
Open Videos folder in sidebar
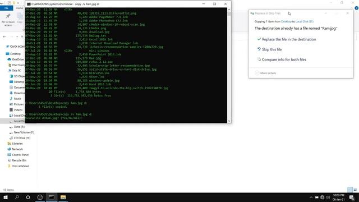pyautogui.click(x=16, y=110)
